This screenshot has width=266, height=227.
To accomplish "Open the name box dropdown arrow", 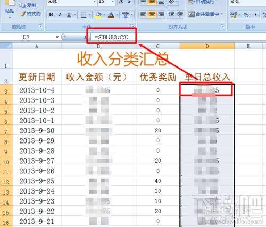I will pyautogui.click(x=57, y=37).
